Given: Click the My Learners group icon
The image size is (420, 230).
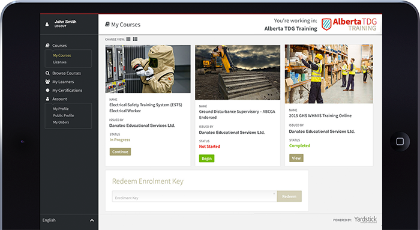Looking at the screenshot, I should click(x=47, y=82).
